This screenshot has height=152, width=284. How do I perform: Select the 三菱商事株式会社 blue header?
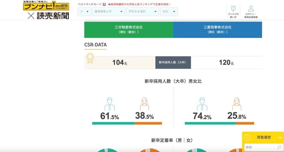point(217,30)
